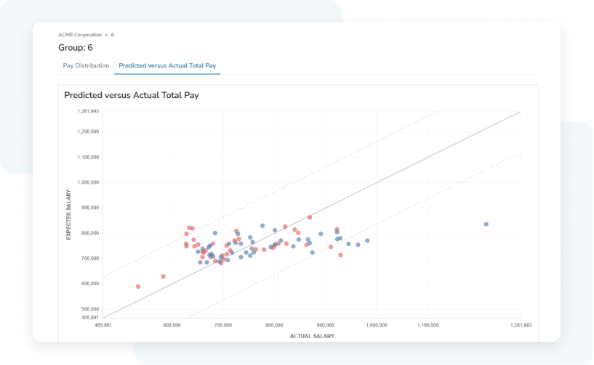Click y-axis label 800,000
The height and width of the screenshot is (365, 594).
click(90, 234)
